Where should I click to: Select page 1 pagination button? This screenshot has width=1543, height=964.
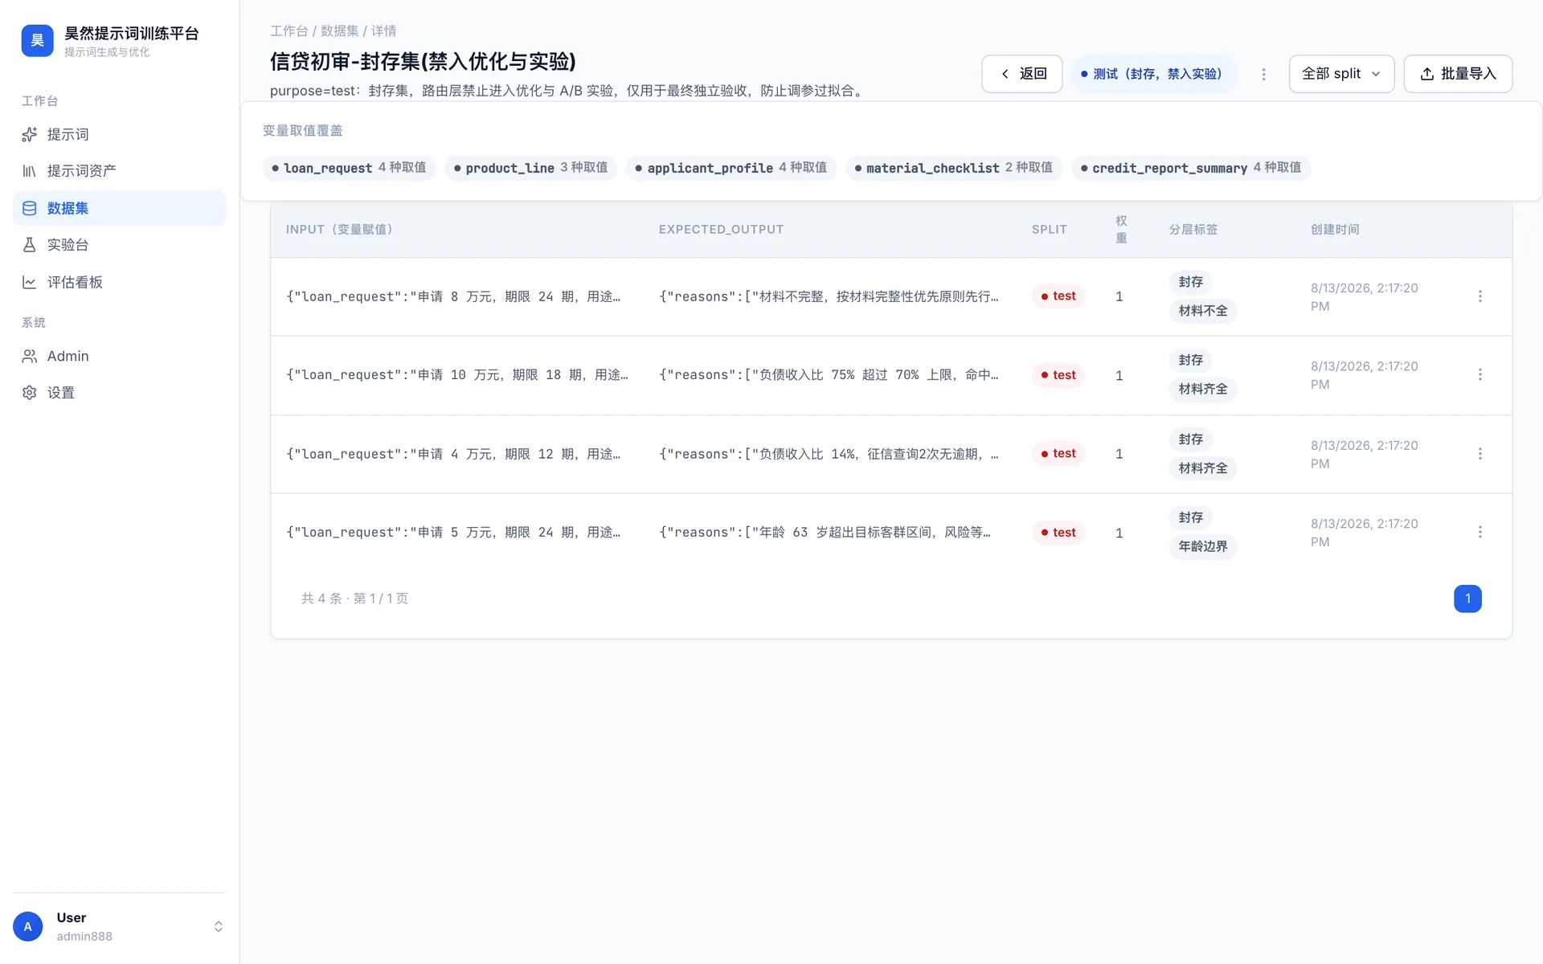[x=1467, y=598]
